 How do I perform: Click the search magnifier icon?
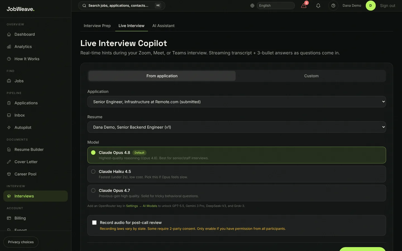84,6
